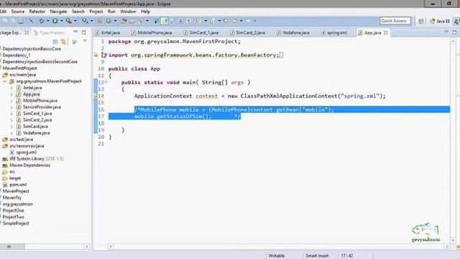Toggle Block Selection Mode
Image resolution: width=460 pixels, height=259 pixels.
pos(180,21)
